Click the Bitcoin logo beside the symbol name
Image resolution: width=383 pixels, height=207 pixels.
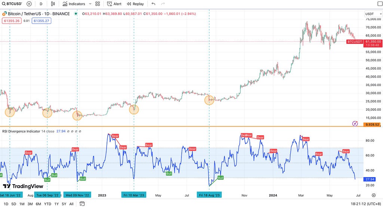4,14
